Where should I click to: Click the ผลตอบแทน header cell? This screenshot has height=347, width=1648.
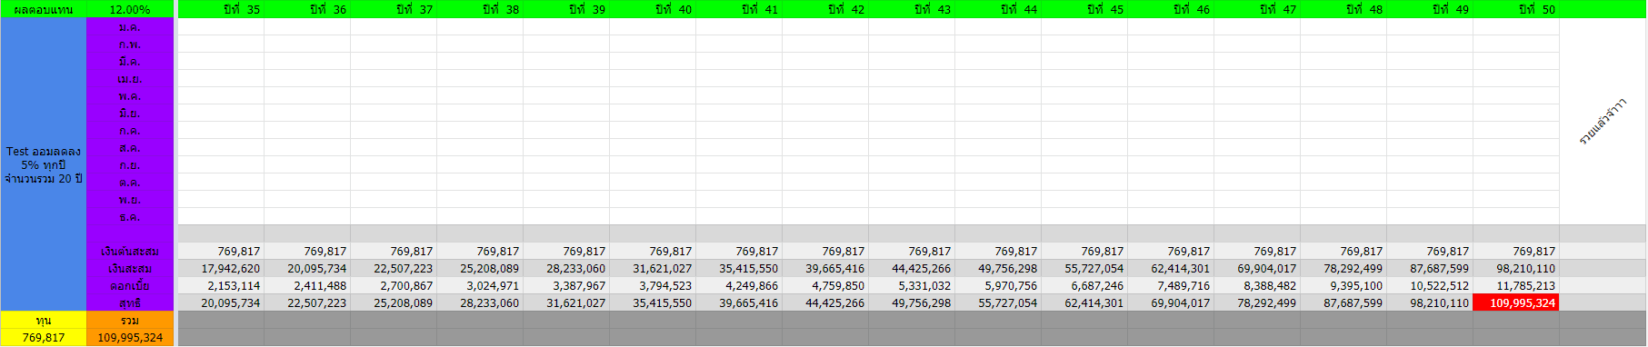click(44, 9)
